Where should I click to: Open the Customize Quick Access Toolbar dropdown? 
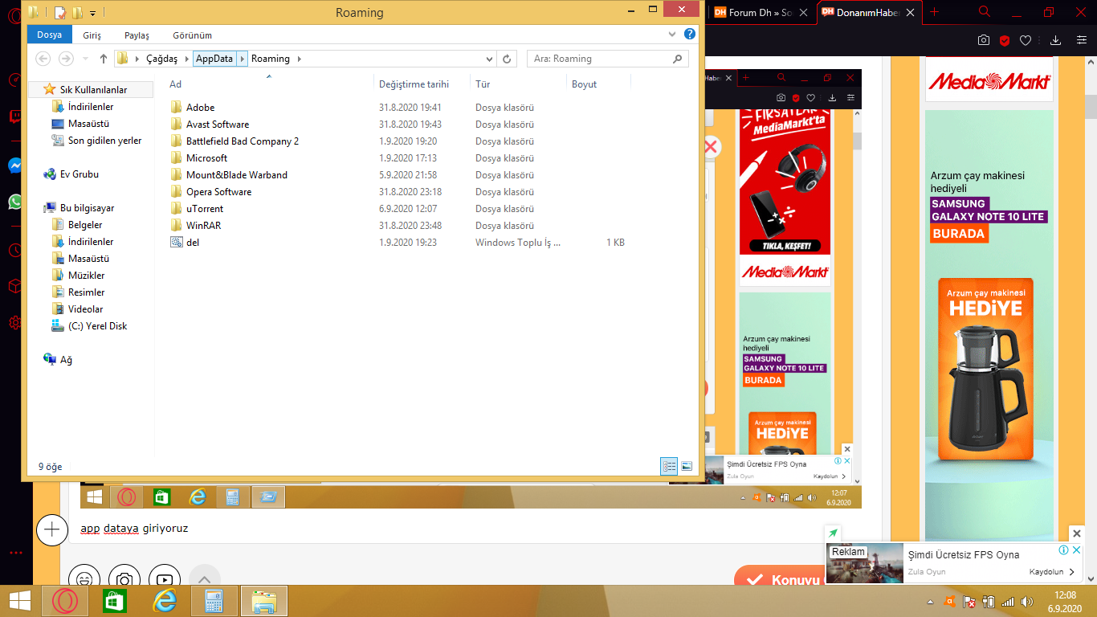92,14
